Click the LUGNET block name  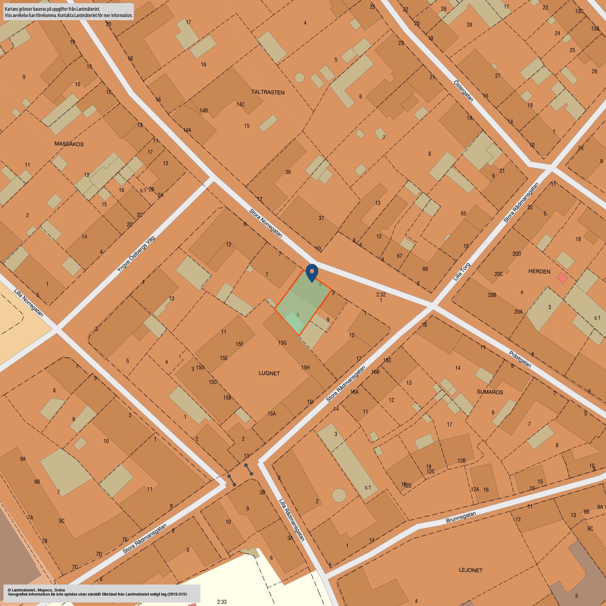[269, 373]
